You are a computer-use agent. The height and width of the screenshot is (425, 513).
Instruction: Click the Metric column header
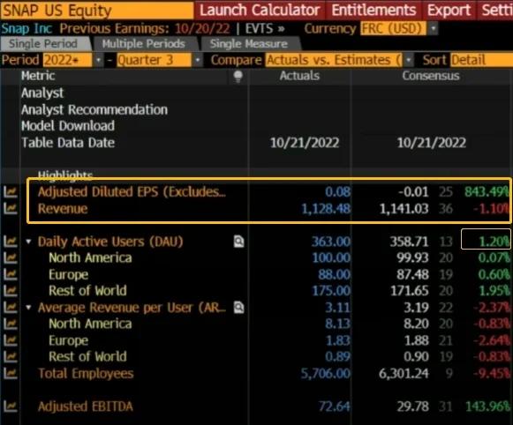point(38,76)
